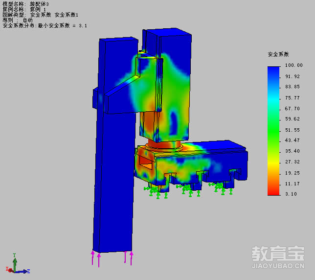Click the 51.55 legend value
This screenshot has width=315, height=280.
coord(293,130)
